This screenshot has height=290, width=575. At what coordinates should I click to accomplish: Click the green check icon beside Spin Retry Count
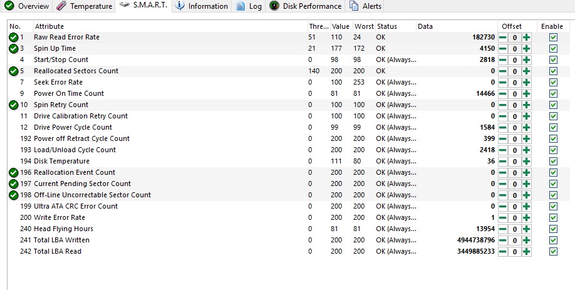pyautogui.click(x=14, y=105)
